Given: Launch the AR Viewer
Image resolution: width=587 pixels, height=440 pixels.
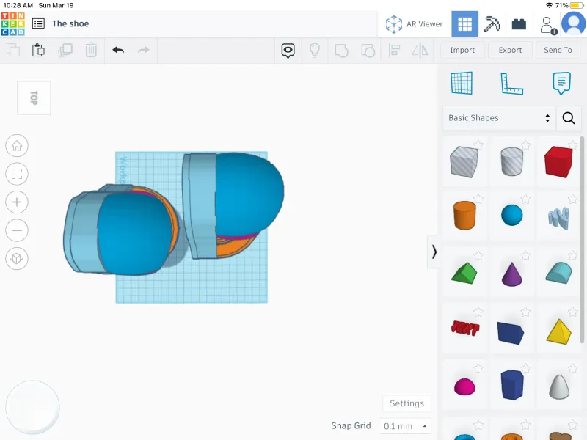Looking at the screenshot, I should point(414,24).
